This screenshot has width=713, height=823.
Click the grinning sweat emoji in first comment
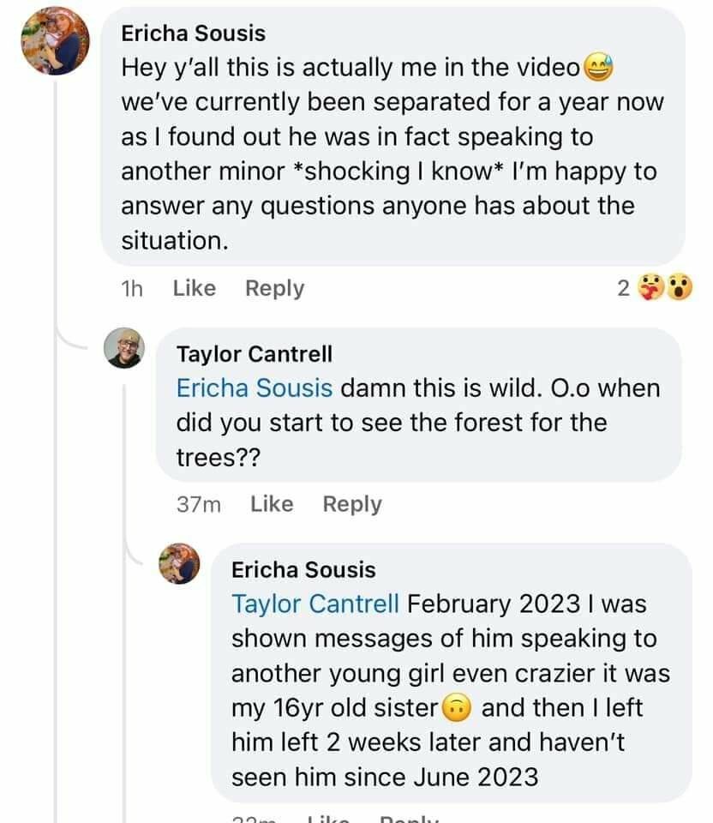[599, 68]
